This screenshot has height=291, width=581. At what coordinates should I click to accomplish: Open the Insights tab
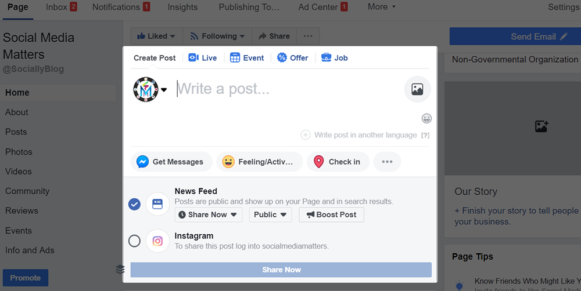[x=182, y=7]
